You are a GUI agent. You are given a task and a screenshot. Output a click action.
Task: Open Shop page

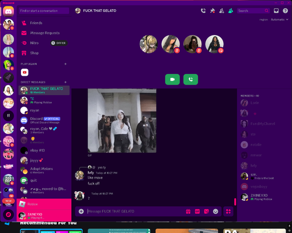click(44, 53)
